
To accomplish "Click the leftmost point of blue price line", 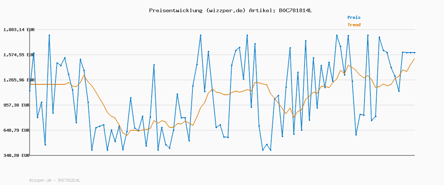I will tap(30, 91).
